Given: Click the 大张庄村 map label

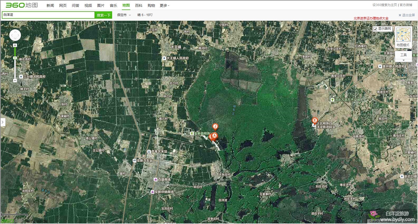Looking at the screenshot, I should (225, 175).
